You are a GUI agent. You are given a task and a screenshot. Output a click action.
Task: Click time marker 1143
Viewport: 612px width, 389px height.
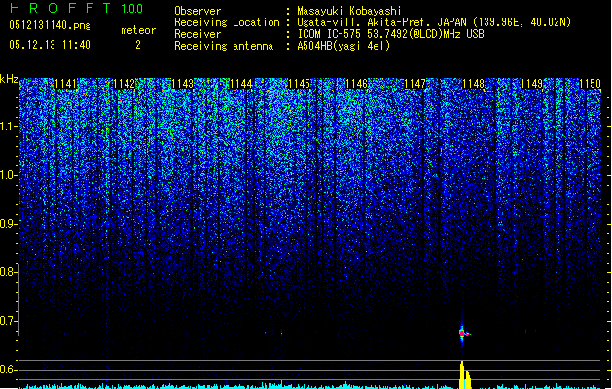pyautogui.click(x=182, y=84)
